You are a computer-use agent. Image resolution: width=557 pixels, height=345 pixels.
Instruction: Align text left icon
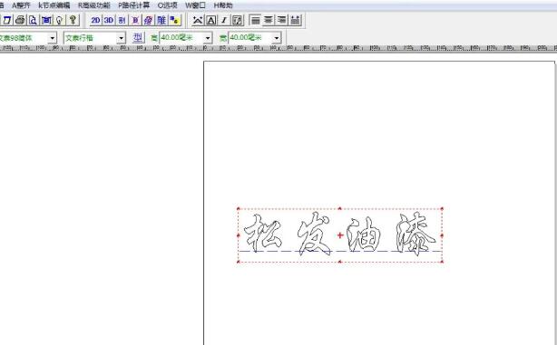point(255,20)
